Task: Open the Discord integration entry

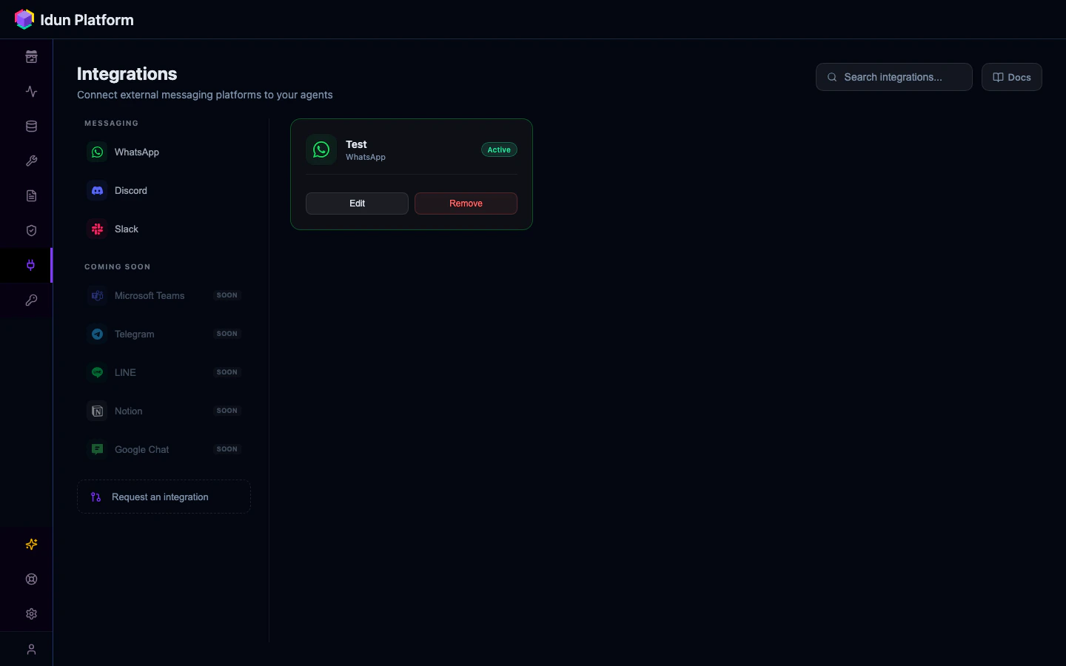Action: click(130, 191)
